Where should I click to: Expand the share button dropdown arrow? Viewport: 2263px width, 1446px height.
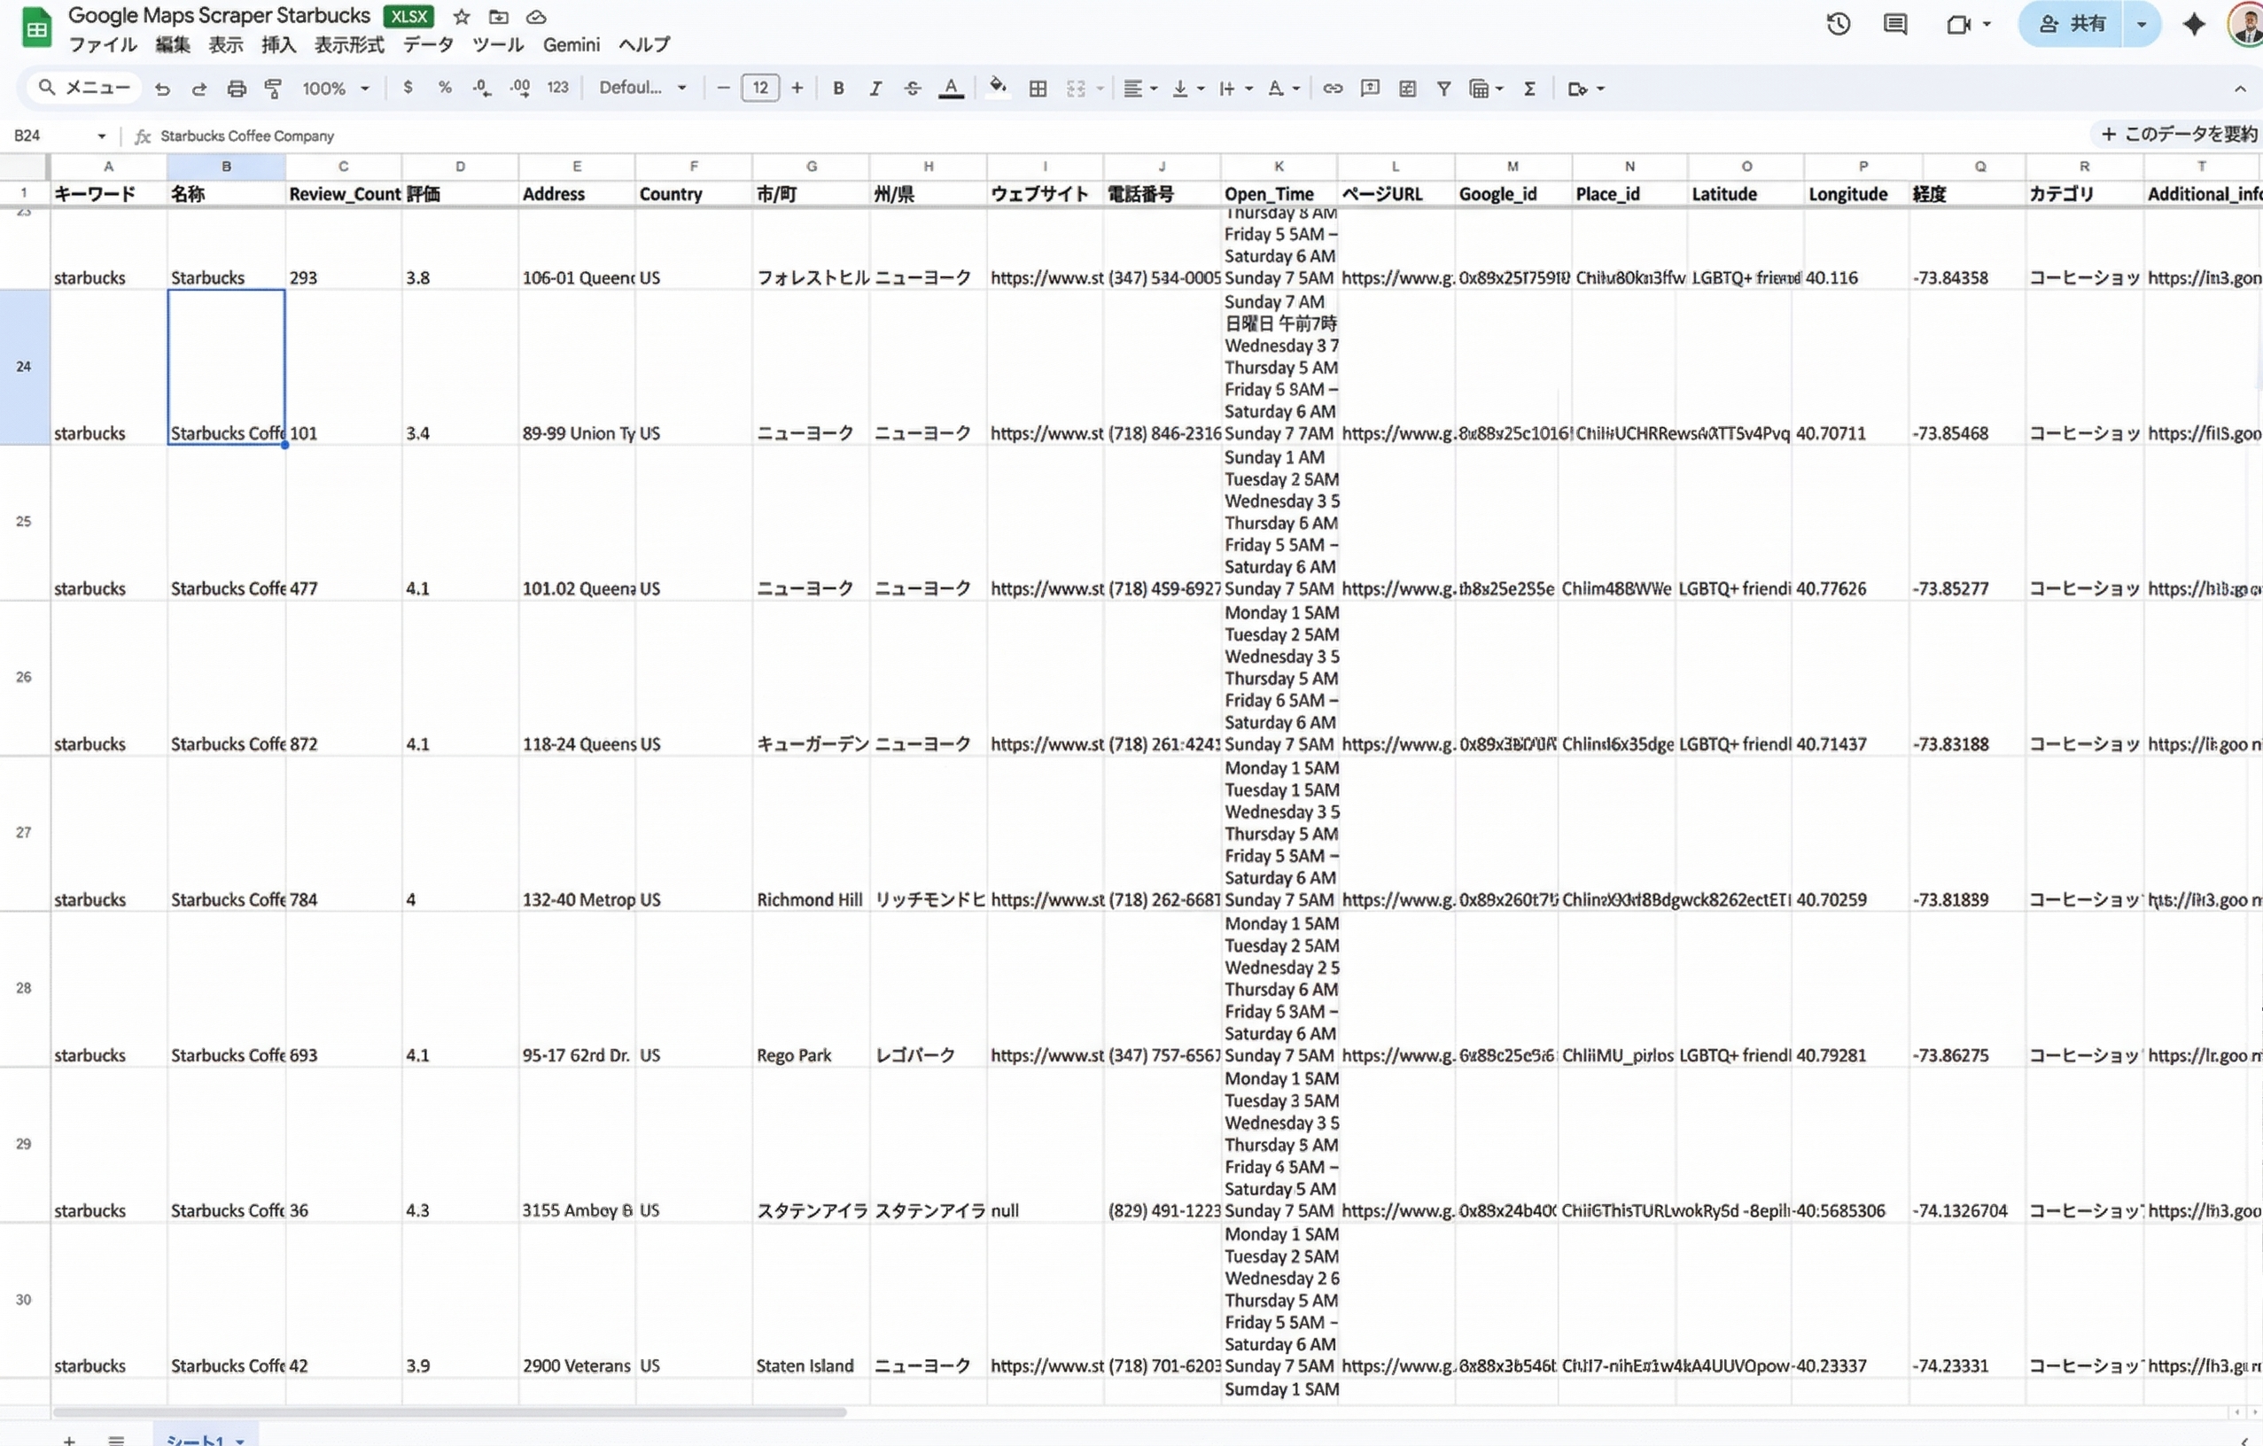point(2142,25)
